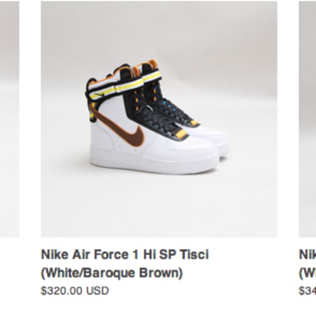Click the cut-off 'Nik' product title on the right

[307, 255]
